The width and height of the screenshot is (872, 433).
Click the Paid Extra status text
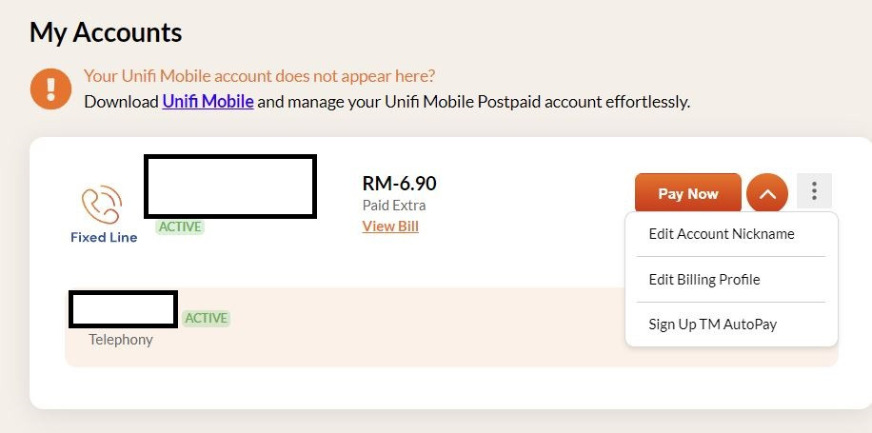(394, 206)
